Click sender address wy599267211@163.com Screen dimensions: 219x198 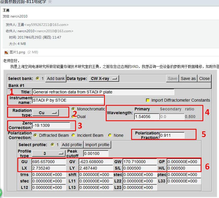coord(46,25)
